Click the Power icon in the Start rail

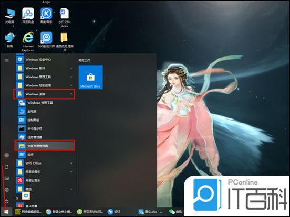7,201
